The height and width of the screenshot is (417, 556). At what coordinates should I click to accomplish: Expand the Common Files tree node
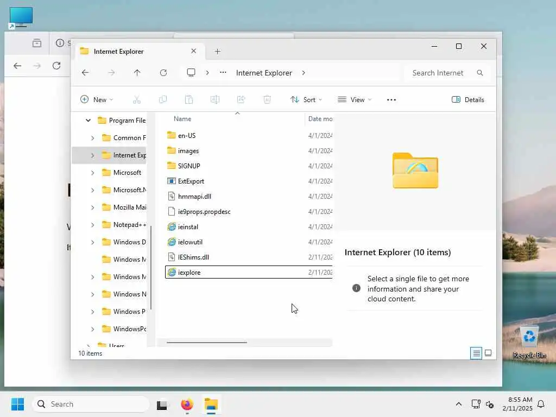tap(92, 138)
